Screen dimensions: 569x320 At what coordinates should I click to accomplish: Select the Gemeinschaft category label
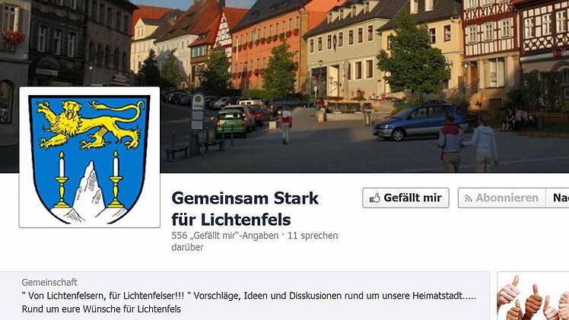coord(49,282)
